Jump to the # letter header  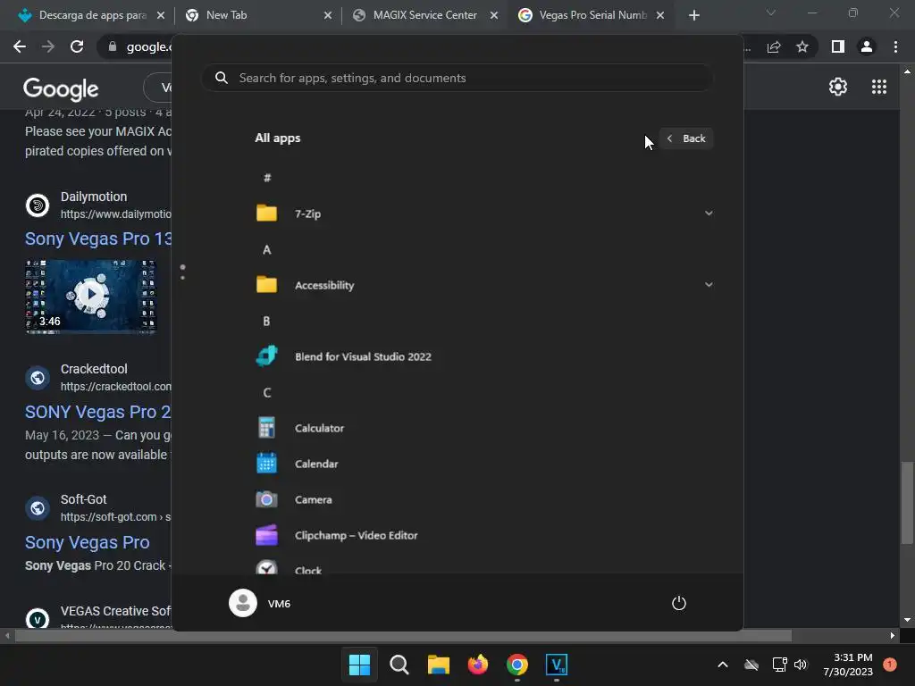266,178
